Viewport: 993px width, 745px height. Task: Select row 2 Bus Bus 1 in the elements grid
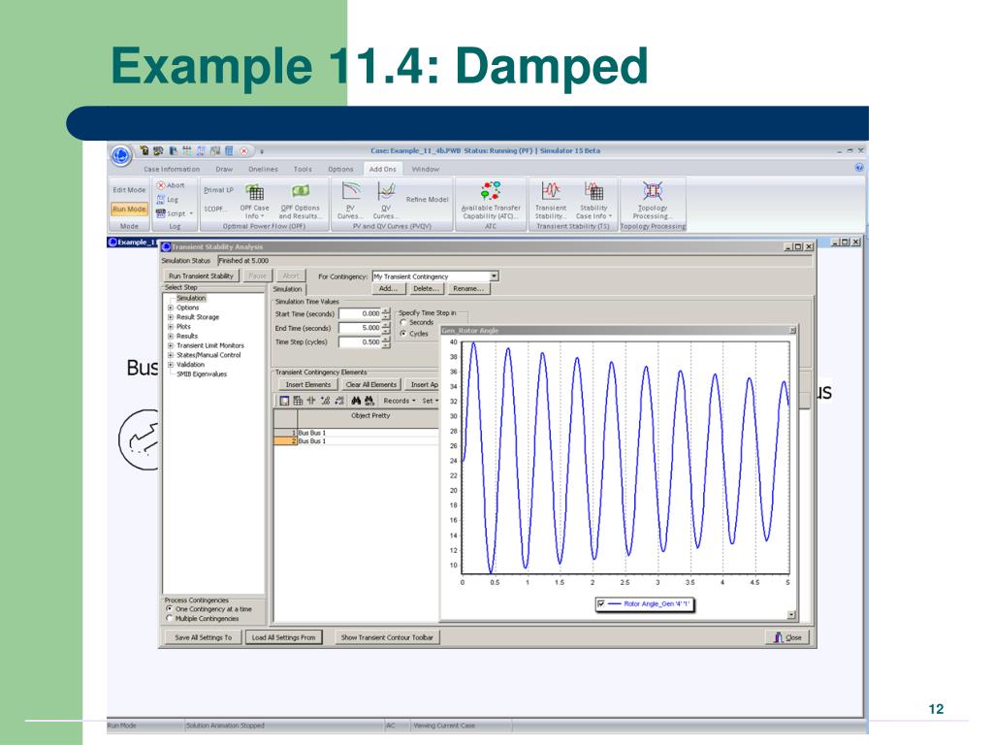(x=356, y=441)
